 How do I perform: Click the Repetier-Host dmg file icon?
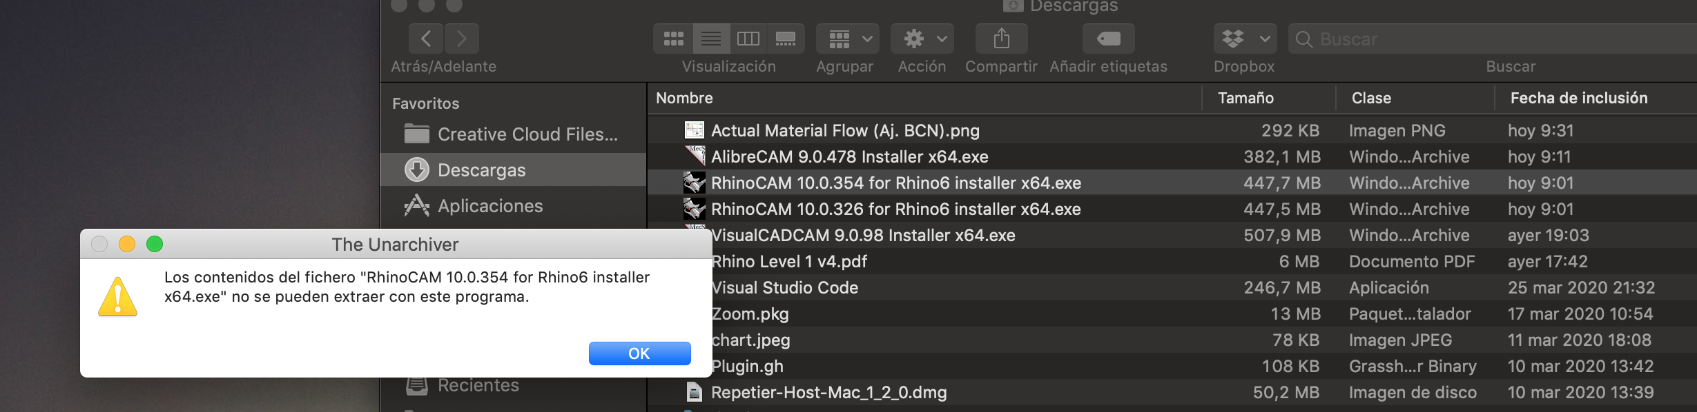[x=694, y=392]
